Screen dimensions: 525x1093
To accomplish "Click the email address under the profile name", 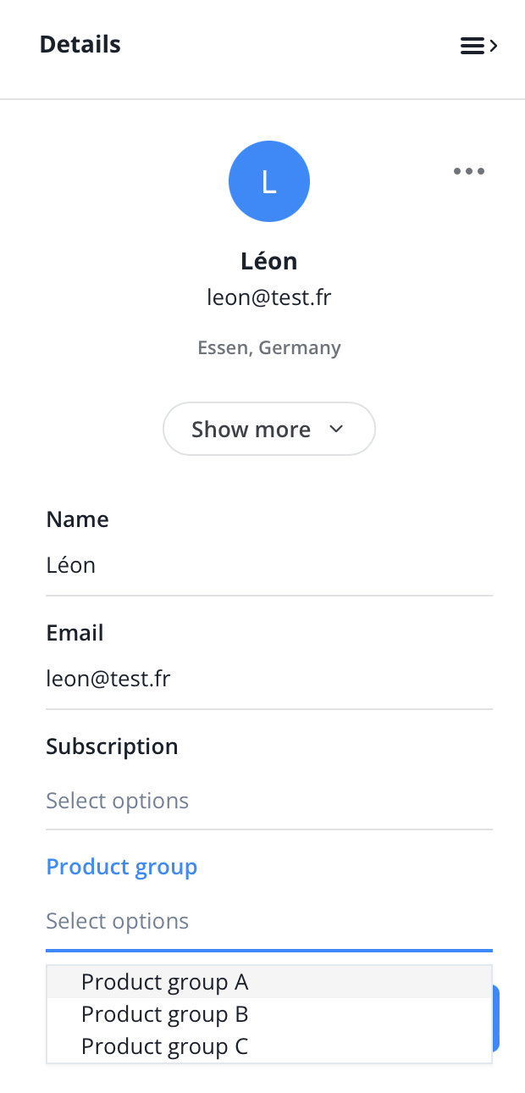I will (269, 297).
